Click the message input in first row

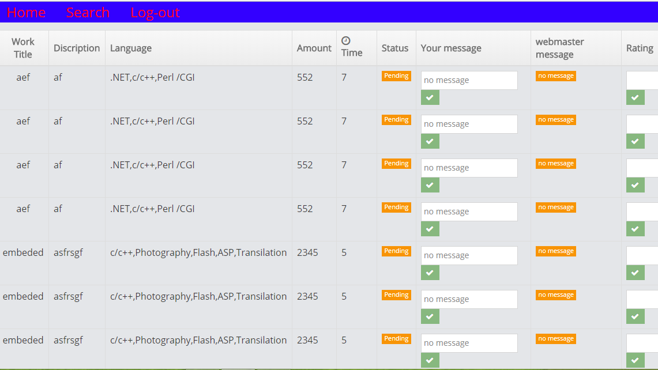469,81
